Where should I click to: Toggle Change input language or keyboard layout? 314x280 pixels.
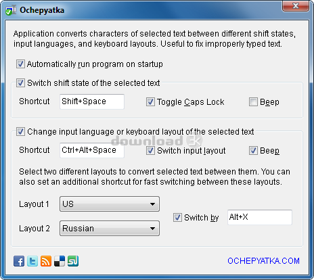tap(20, 132)
